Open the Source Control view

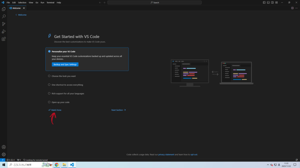point(4,24)
